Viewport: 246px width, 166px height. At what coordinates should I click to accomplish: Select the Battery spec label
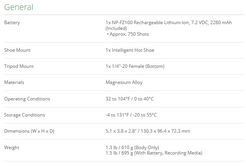coord(12,23)
